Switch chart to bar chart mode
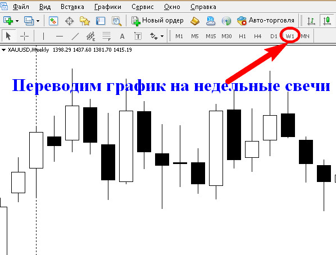This screenshot has height=255, width=336. pyautogui.click(x=311, y=21)
